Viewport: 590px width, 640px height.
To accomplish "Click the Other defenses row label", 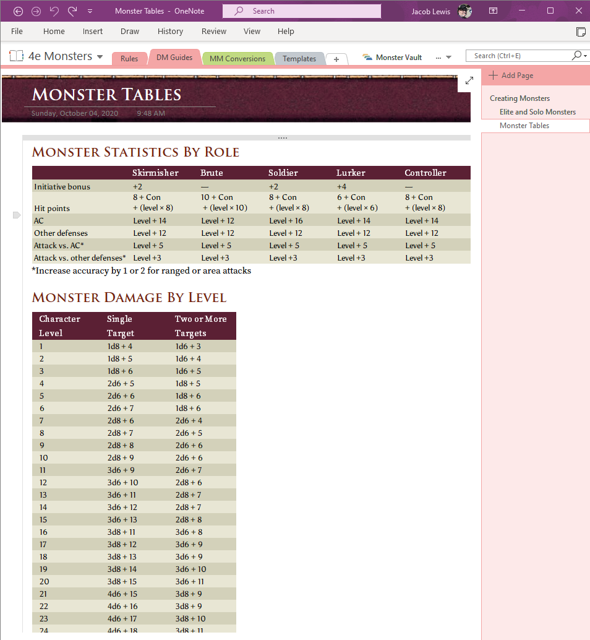I will pyautogui.click(x=61, y=233).
